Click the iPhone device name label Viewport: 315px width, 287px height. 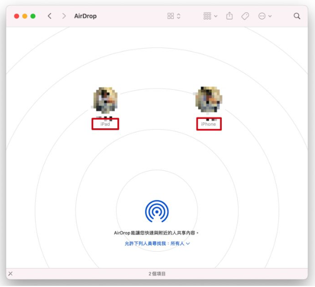point(209,124)
